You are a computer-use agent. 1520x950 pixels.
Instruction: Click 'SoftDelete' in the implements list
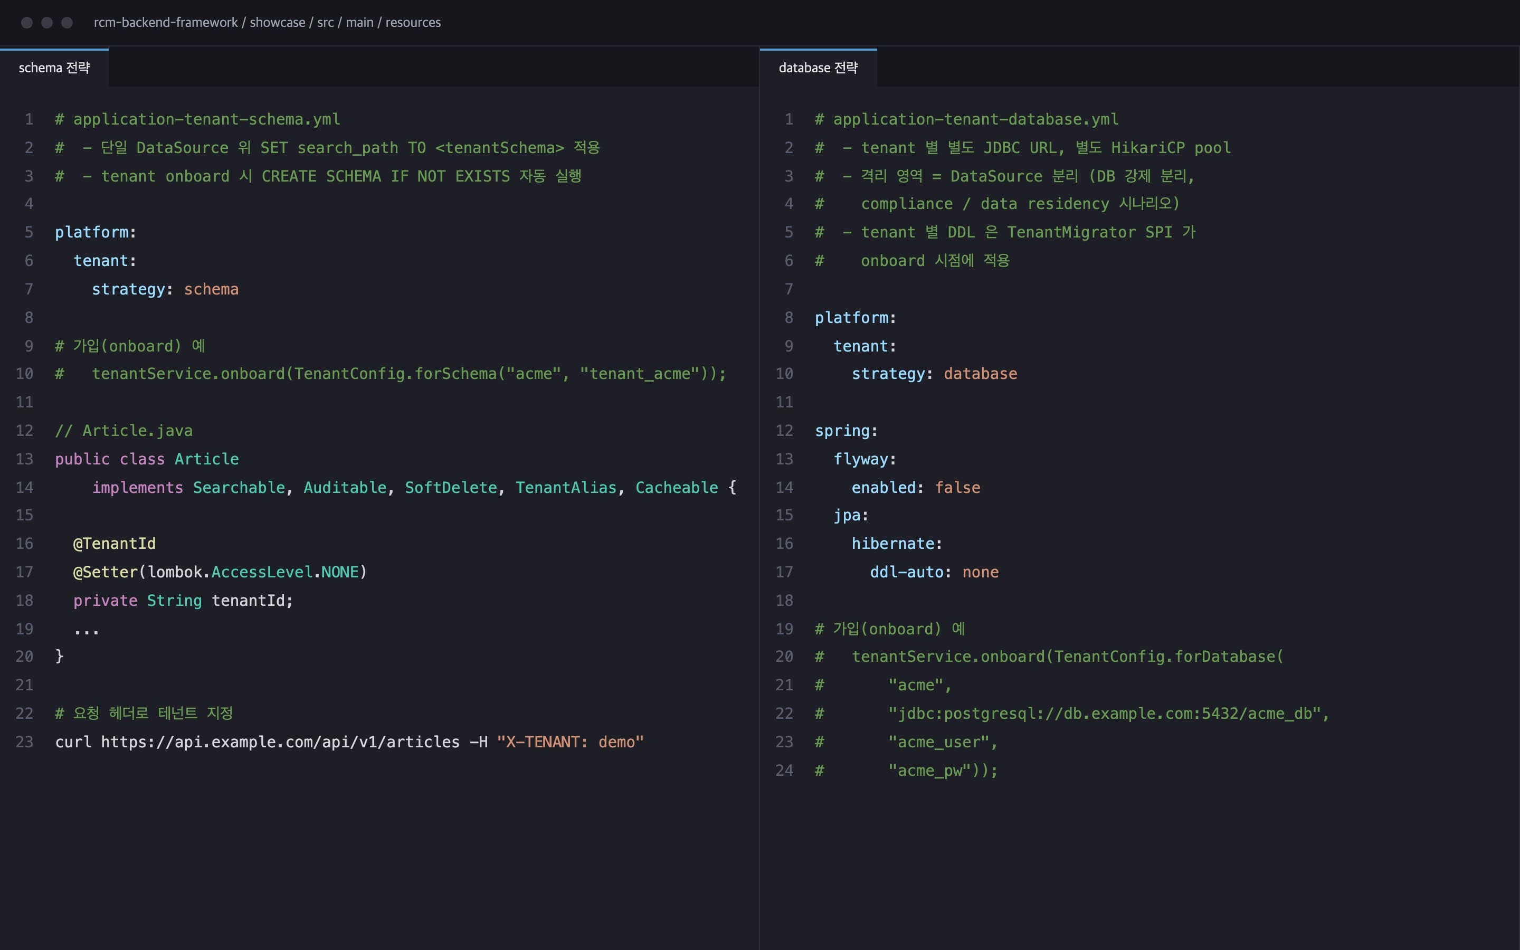pos(451,488)
